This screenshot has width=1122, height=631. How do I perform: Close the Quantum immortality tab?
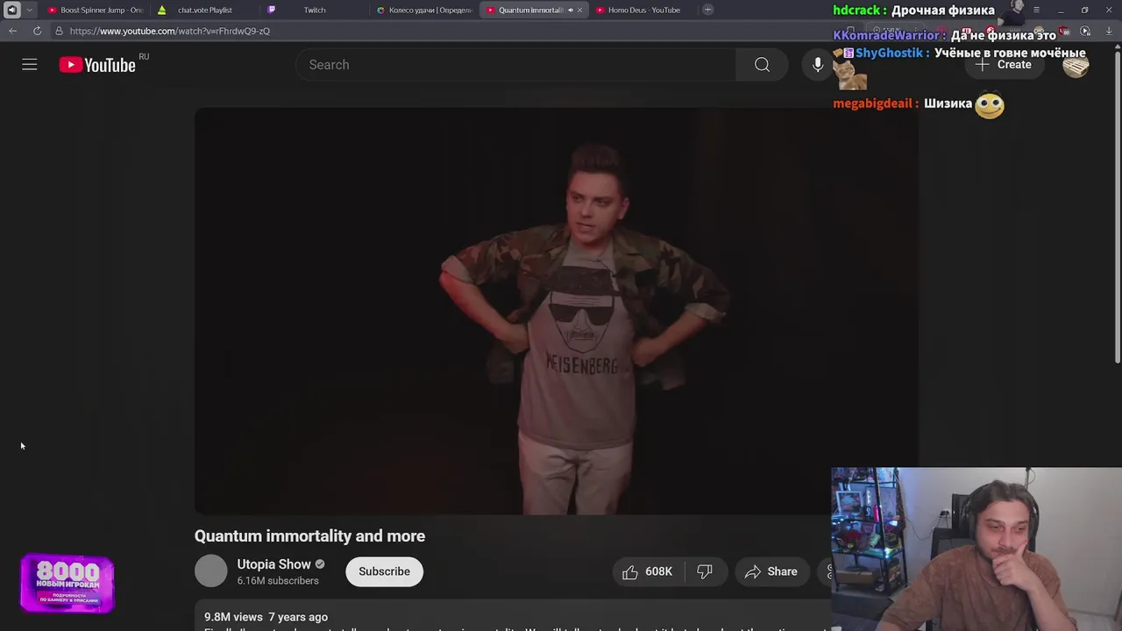point(579,10)
